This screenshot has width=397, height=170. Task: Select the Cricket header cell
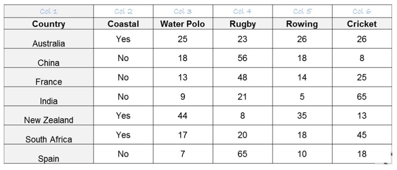[362, 24]
